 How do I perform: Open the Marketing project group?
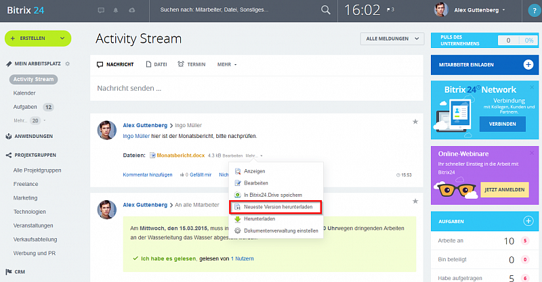pyautogui.click(x=25, y=197)
